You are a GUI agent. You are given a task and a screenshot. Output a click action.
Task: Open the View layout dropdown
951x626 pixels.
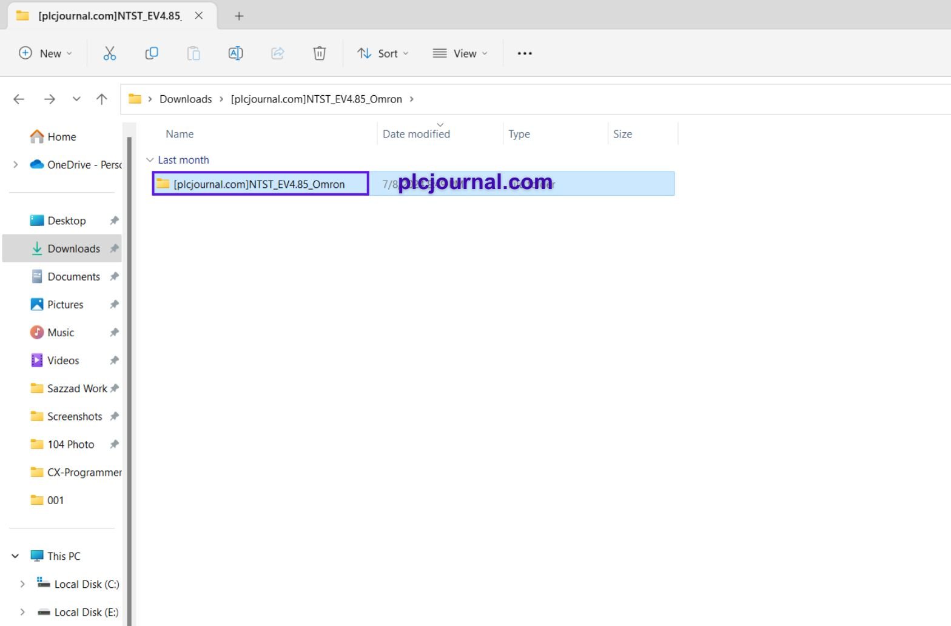pos(460,53)
